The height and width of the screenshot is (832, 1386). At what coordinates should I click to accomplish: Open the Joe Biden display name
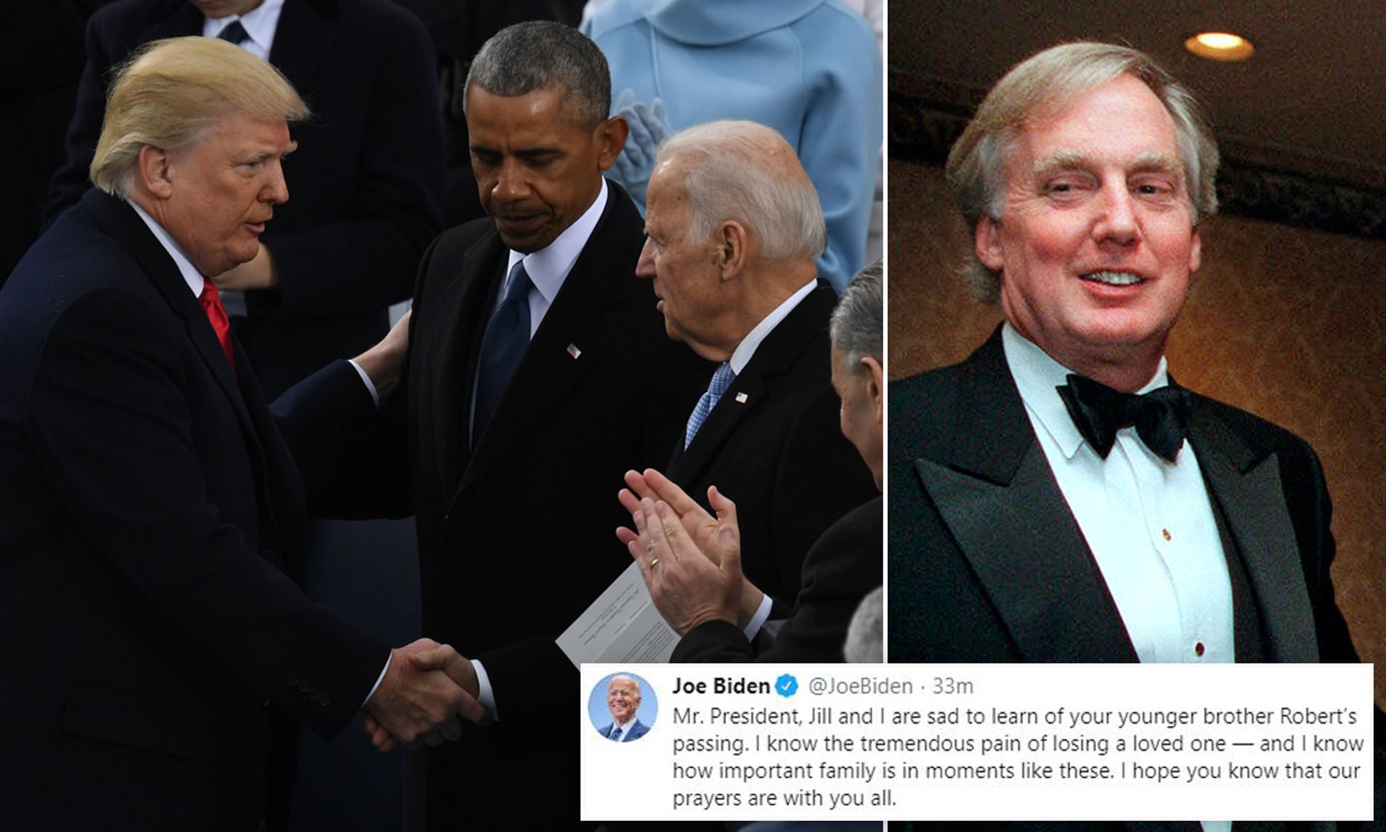tap(721, 685)
